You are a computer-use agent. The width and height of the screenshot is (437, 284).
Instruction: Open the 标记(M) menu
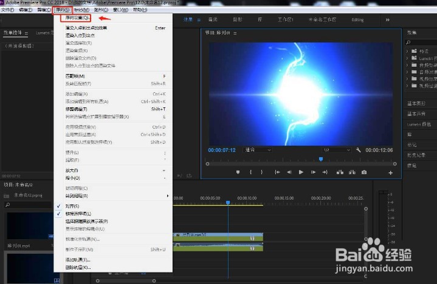point(81,10)
